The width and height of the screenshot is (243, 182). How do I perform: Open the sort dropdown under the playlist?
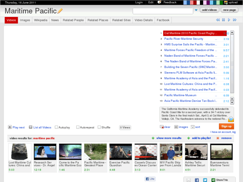(x=193, y=127)
